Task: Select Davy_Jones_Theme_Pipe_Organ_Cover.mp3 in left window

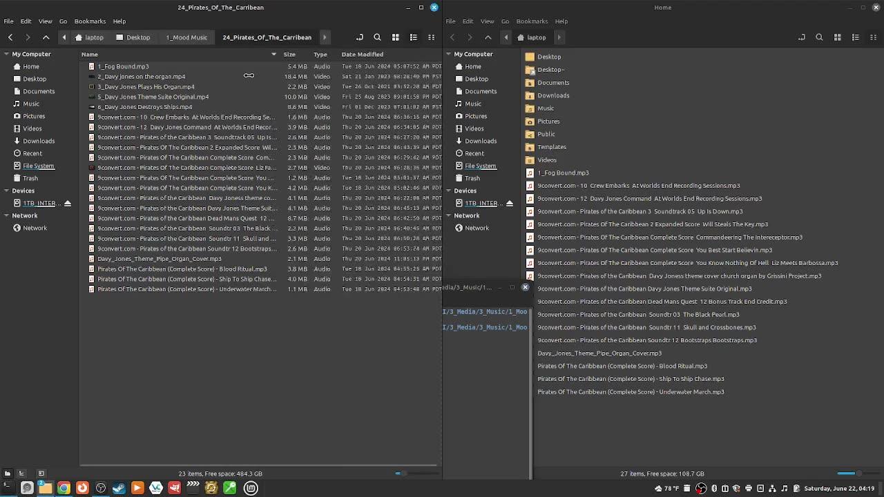Action: coord(160,259)
